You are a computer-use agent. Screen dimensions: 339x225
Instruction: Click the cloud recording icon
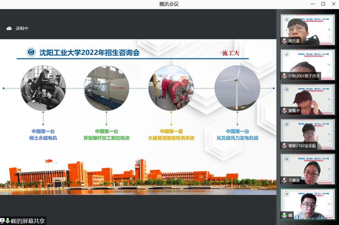pos(9,28)
